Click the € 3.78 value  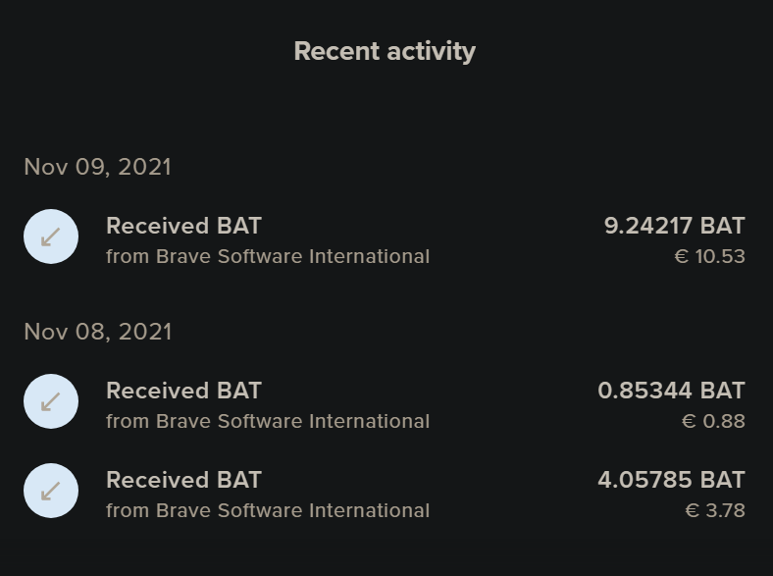(x=715, y=510)
